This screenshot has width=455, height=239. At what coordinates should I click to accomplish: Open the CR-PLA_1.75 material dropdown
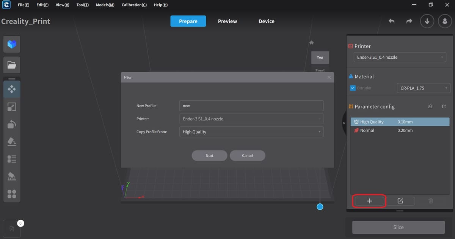pos(424,88)
